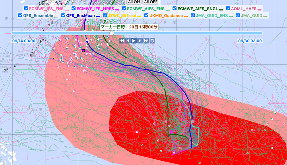The width and height of the screenshot is (287, 165).
Task: Step back one frame
Action: tap(128, 41)
